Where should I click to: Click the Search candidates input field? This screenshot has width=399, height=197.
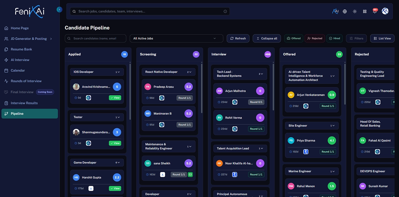95,39
